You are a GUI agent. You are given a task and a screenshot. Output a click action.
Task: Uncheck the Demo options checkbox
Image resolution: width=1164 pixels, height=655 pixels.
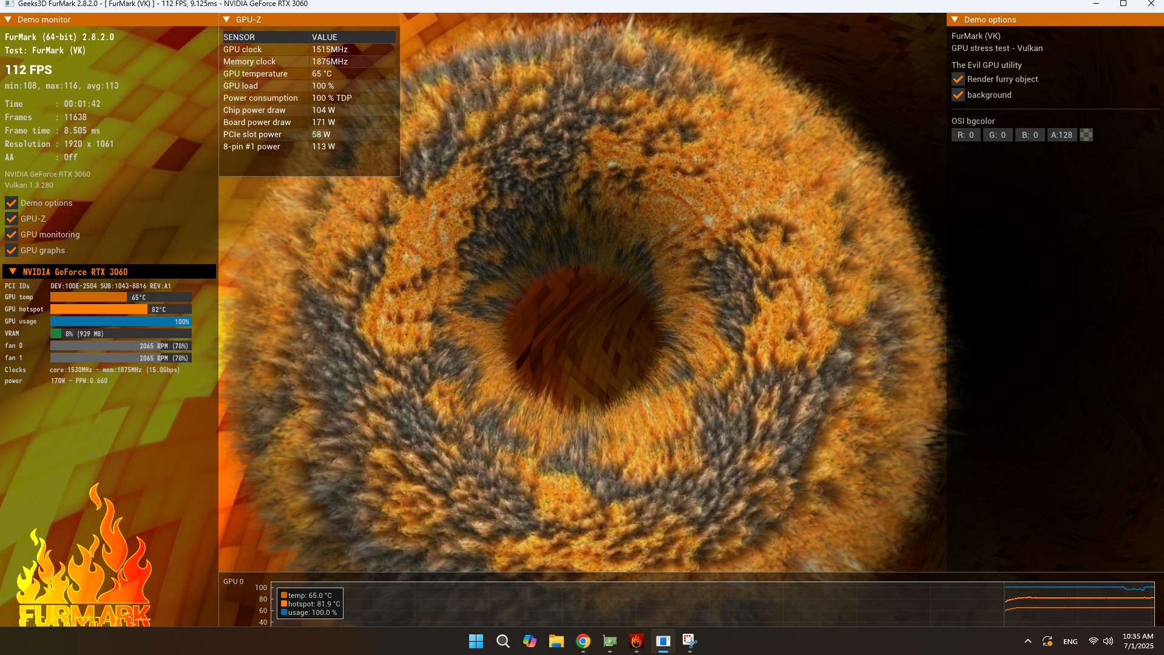[11, 203]
